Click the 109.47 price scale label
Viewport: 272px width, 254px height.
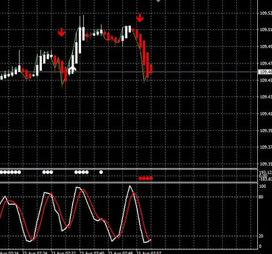click(266, 63)
